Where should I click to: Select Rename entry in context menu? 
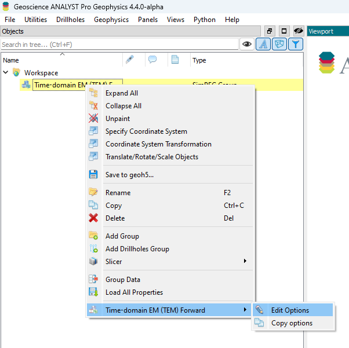point(170,192)
